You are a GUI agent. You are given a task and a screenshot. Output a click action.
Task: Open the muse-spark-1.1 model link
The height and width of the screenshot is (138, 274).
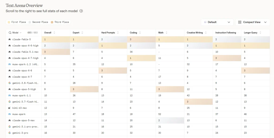coord(21,96)
